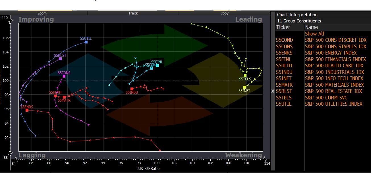Image resolution: width=371 pixels, height=173 pixels.
Task: Select the S5UTIL square marker on chart
Action: pos(86,42)
